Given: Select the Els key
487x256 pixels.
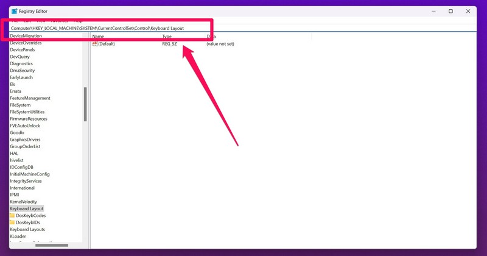Looking at the screenshot, I should tap(12, 84).
